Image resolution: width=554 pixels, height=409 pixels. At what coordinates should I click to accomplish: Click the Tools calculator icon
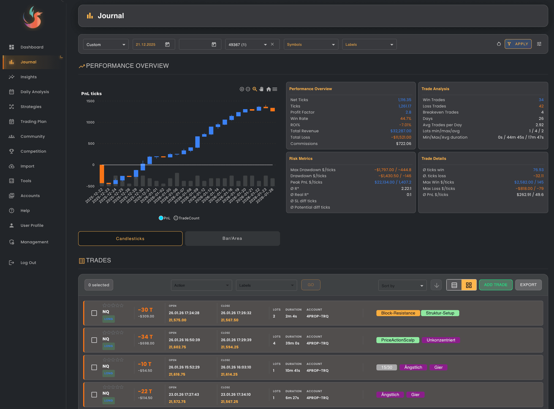click(12, 181)
